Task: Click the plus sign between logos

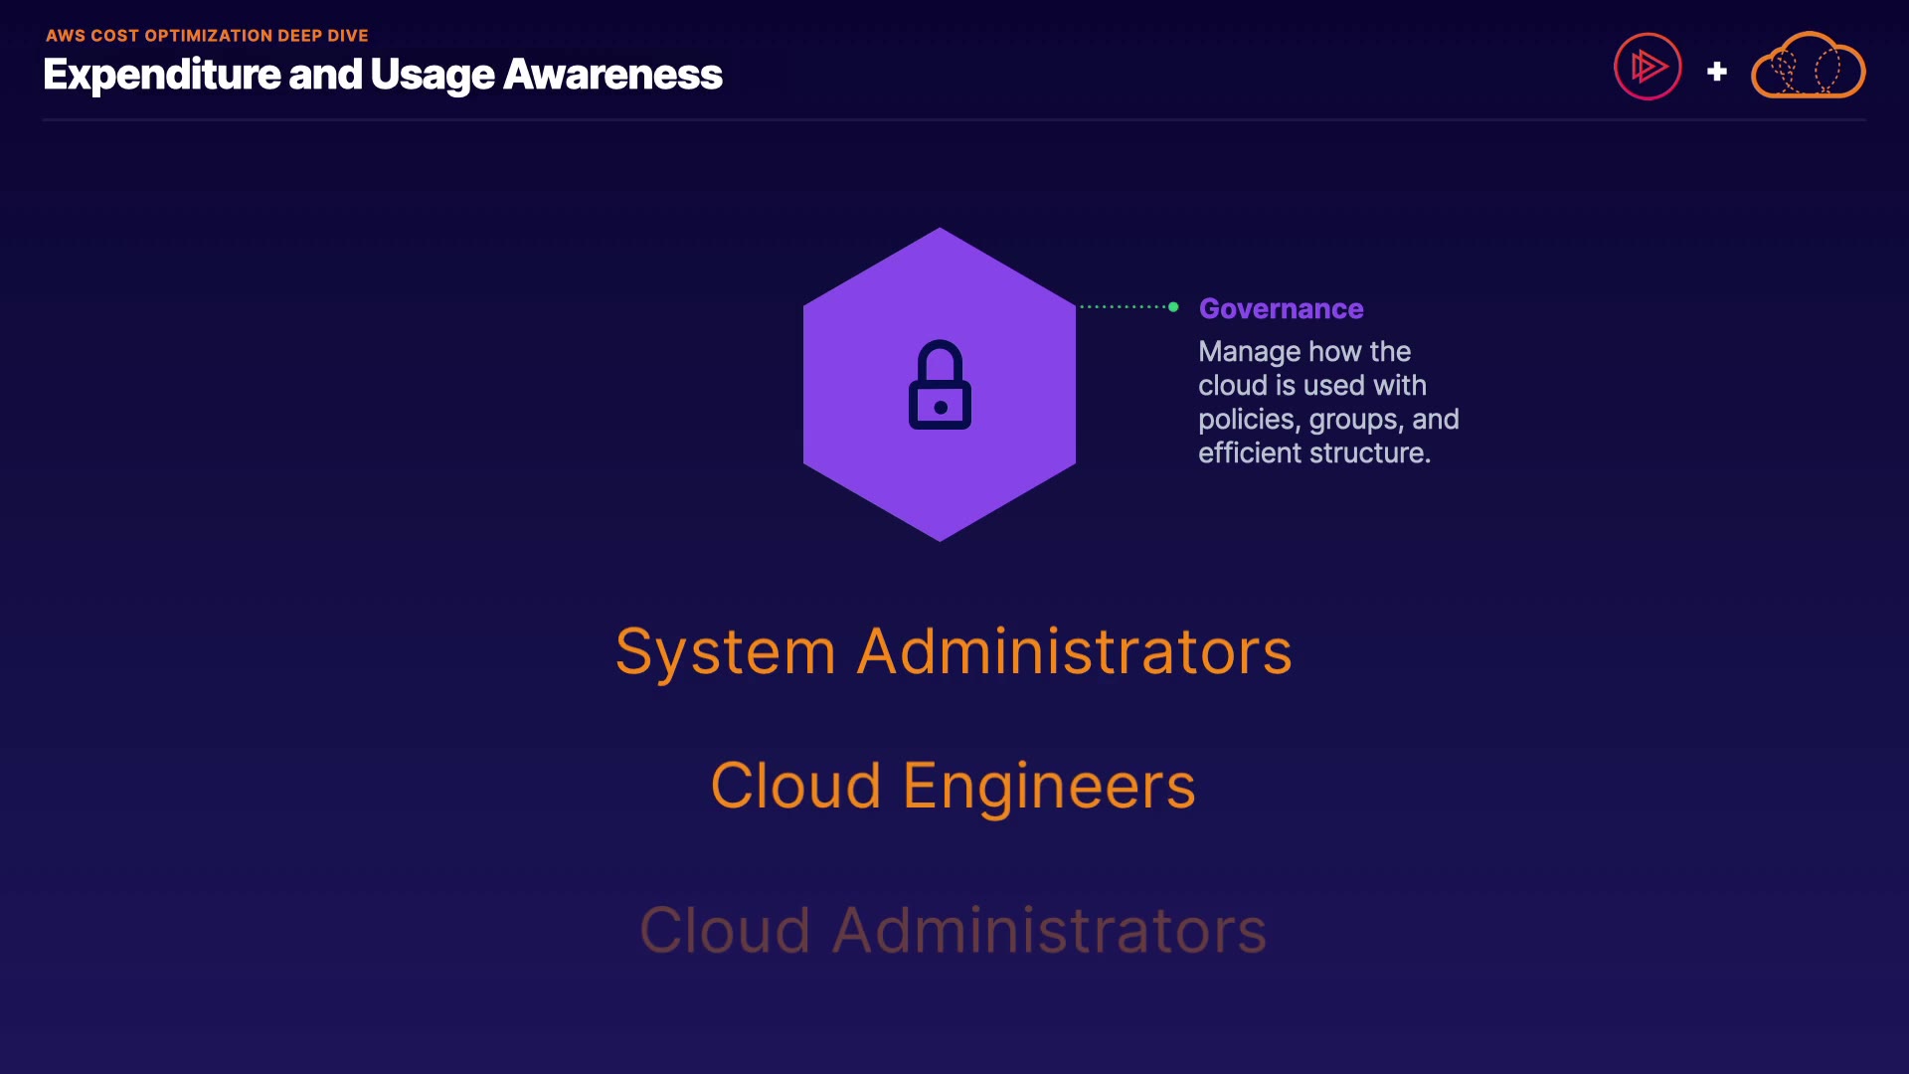Action: click(1716, 72)
